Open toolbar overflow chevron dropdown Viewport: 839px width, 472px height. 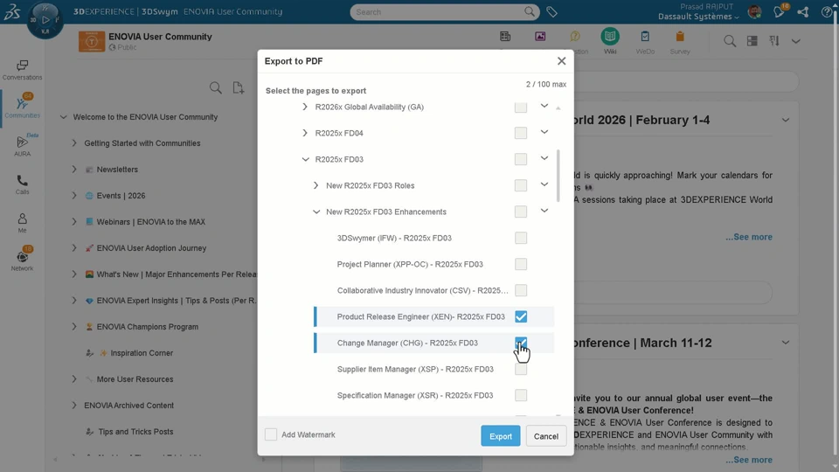tap(795, 41)
